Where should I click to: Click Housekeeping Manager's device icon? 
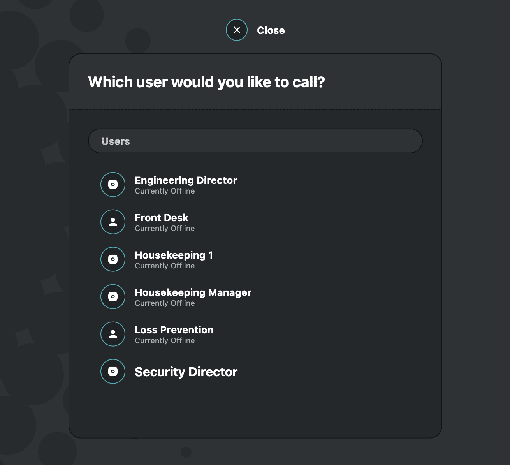coord(113,297)
